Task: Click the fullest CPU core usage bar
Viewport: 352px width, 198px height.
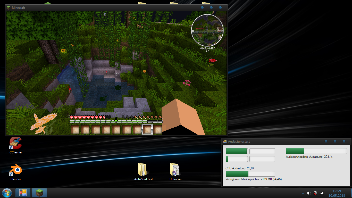Action: [x=237, y=151]
